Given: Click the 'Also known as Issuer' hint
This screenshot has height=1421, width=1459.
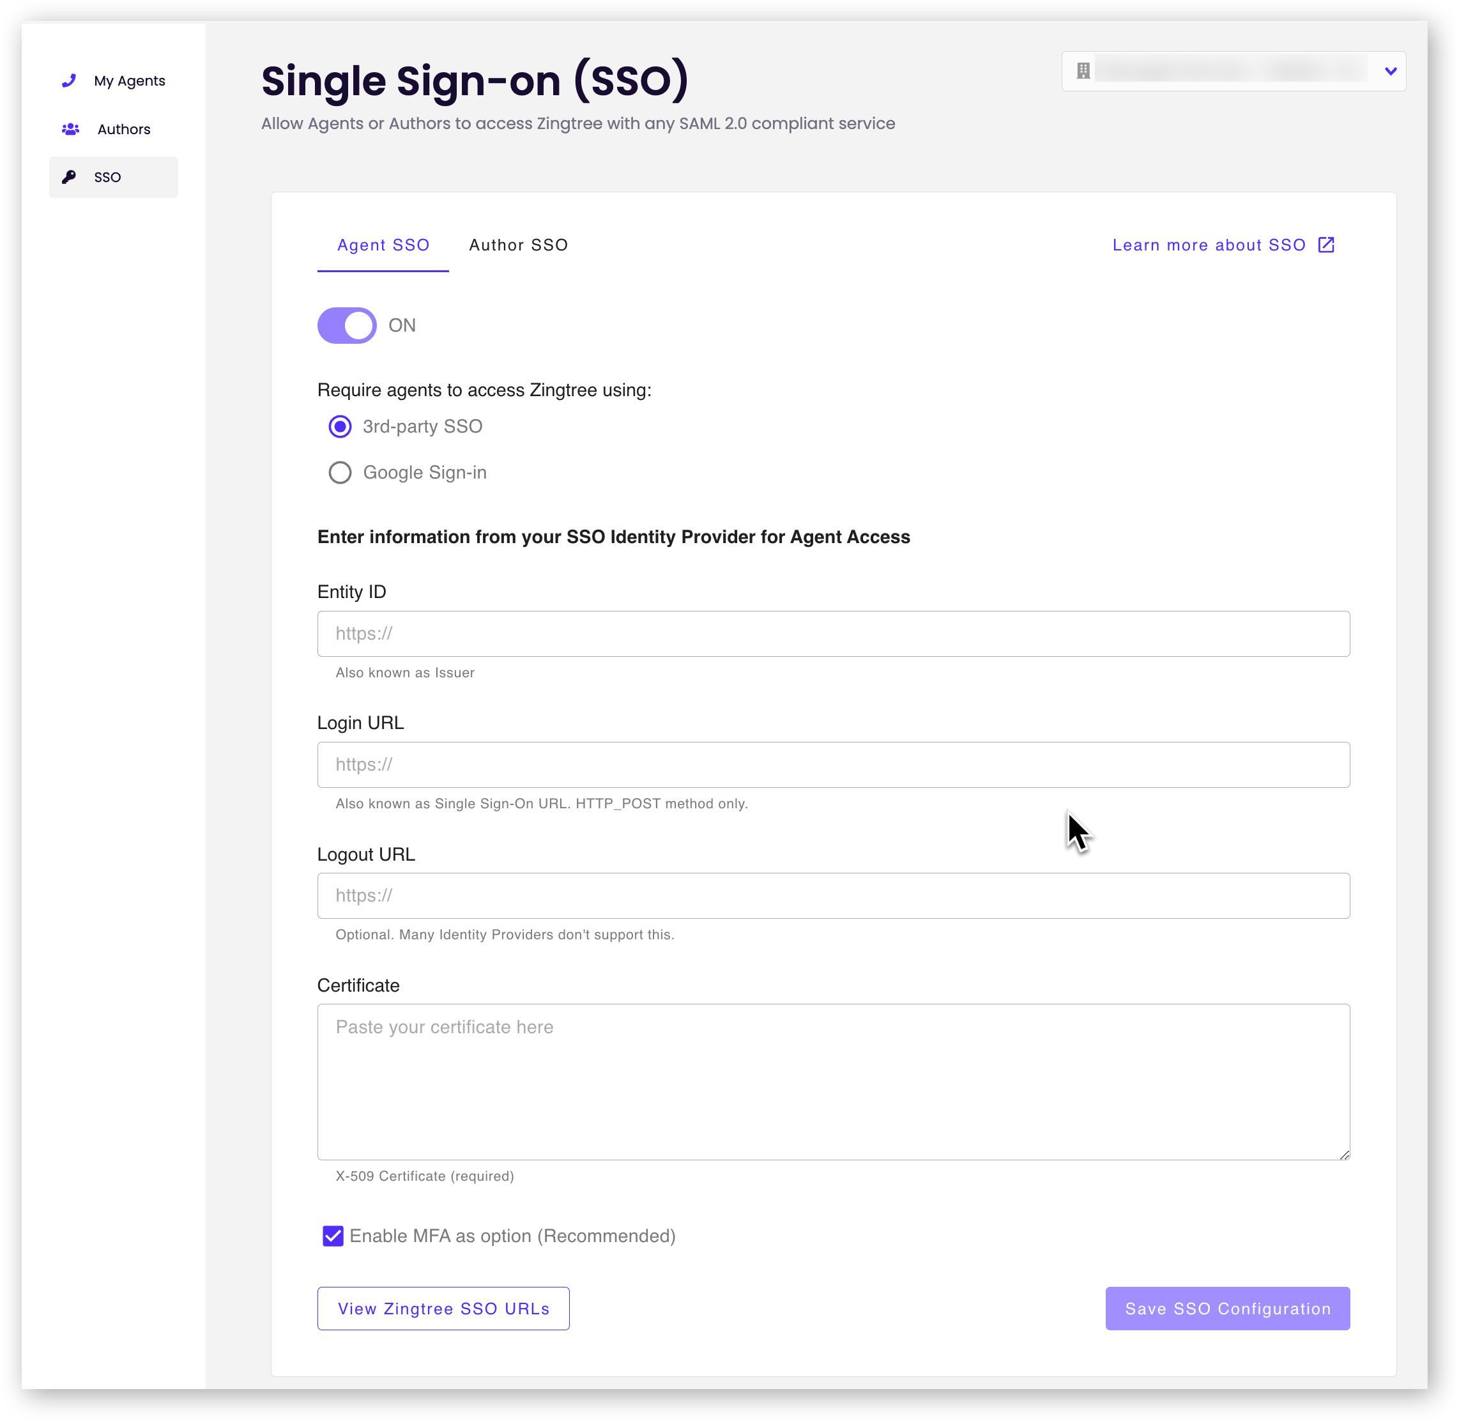Looking at the screenshot, I should coord(405,672).
